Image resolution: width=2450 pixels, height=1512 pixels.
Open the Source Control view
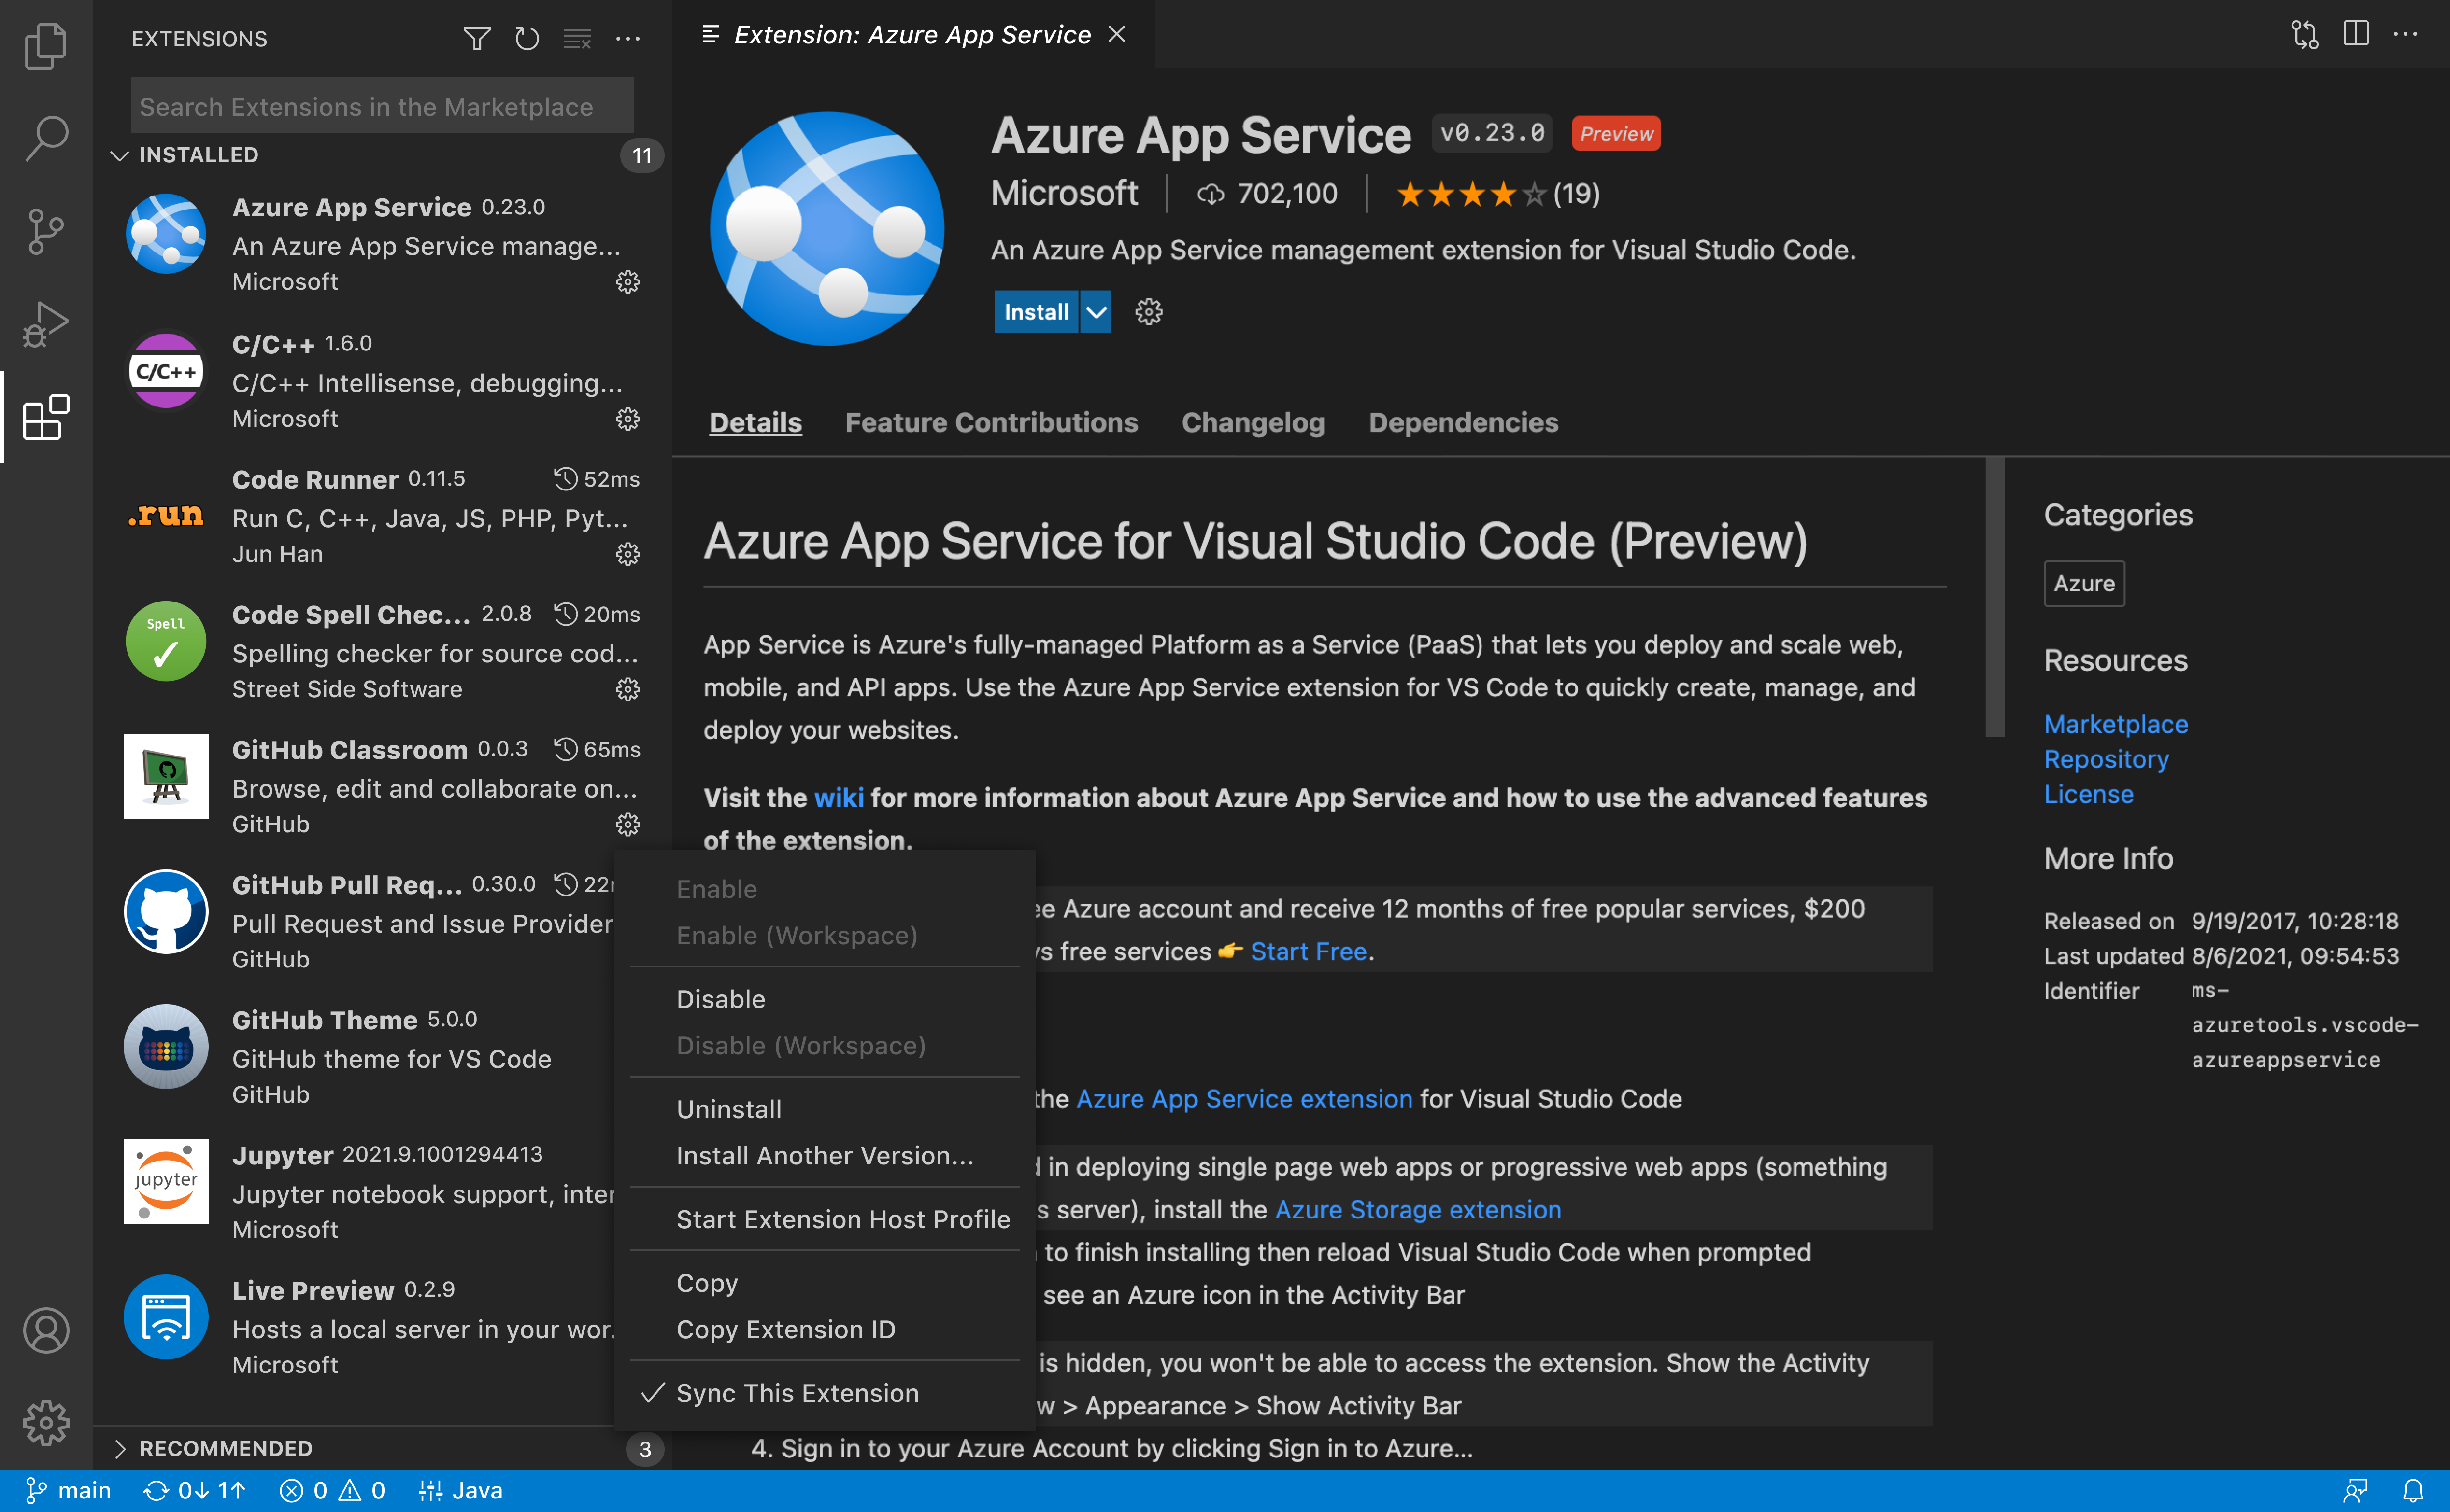click(45, 231)
